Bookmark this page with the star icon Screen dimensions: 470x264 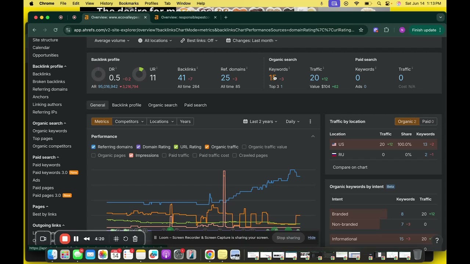pyautogui.click(x=361, y=30)
